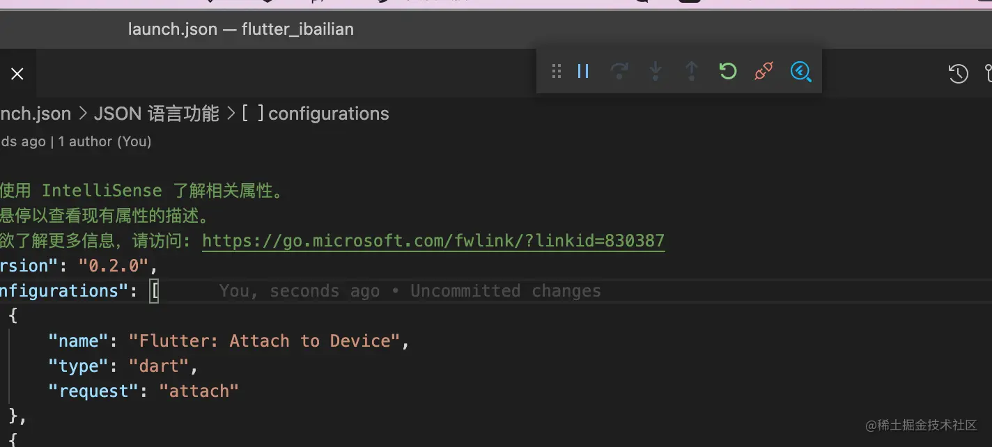Click the "1 author (You)" code lens
This screenshot has height=447, width=992.
104,141
